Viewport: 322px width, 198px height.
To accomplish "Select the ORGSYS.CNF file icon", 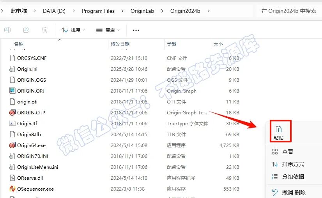I will 12,58.
